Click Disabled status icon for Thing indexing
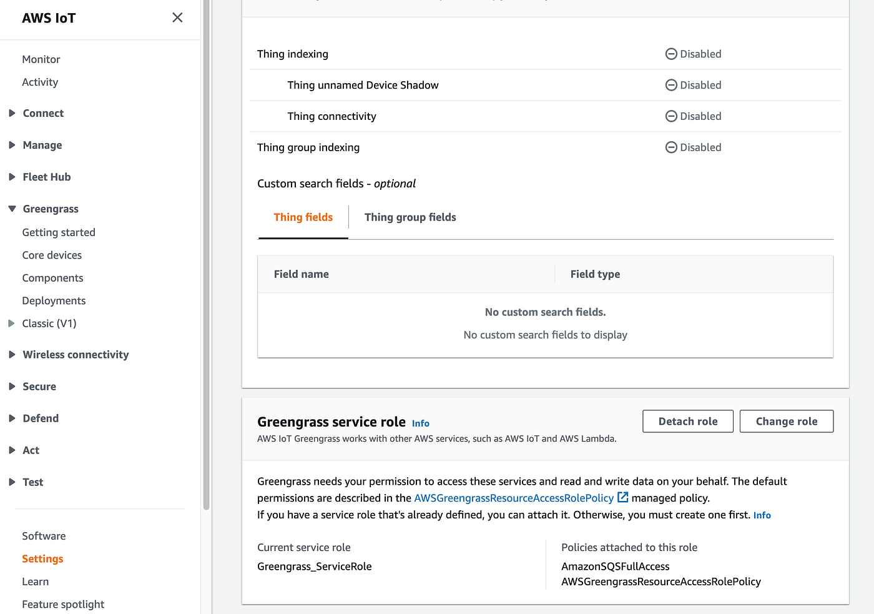The width and height of the screenshot is (874, 614). pos(671,54)
